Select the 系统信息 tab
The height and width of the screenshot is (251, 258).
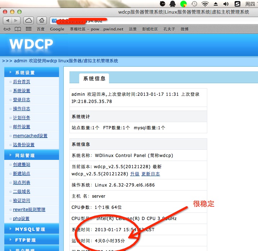point(94,79)
